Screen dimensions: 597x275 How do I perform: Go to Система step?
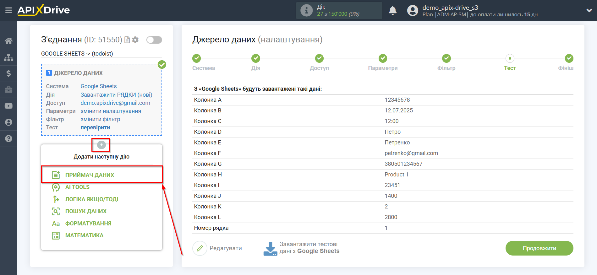197,58
